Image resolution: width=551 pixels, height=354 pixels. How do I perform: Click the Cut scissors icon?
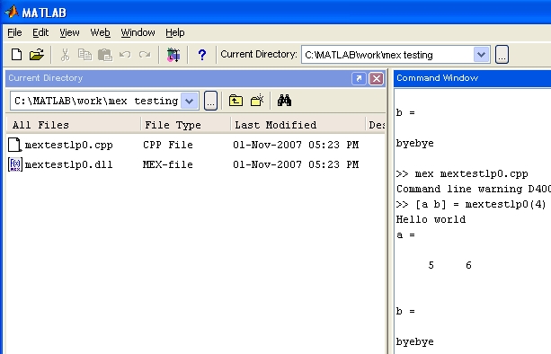tap(65, 55)
